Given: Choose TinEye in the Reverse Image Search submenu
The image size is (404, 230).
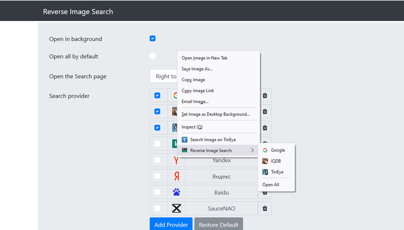Looking at the screenshot, I should point(277,172).
